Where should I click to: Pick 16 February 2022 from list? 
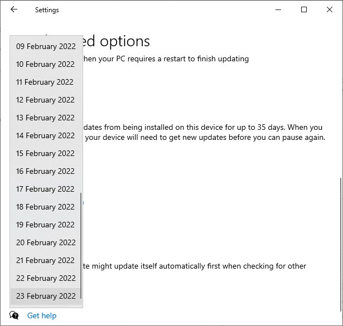tap(46, 171)
